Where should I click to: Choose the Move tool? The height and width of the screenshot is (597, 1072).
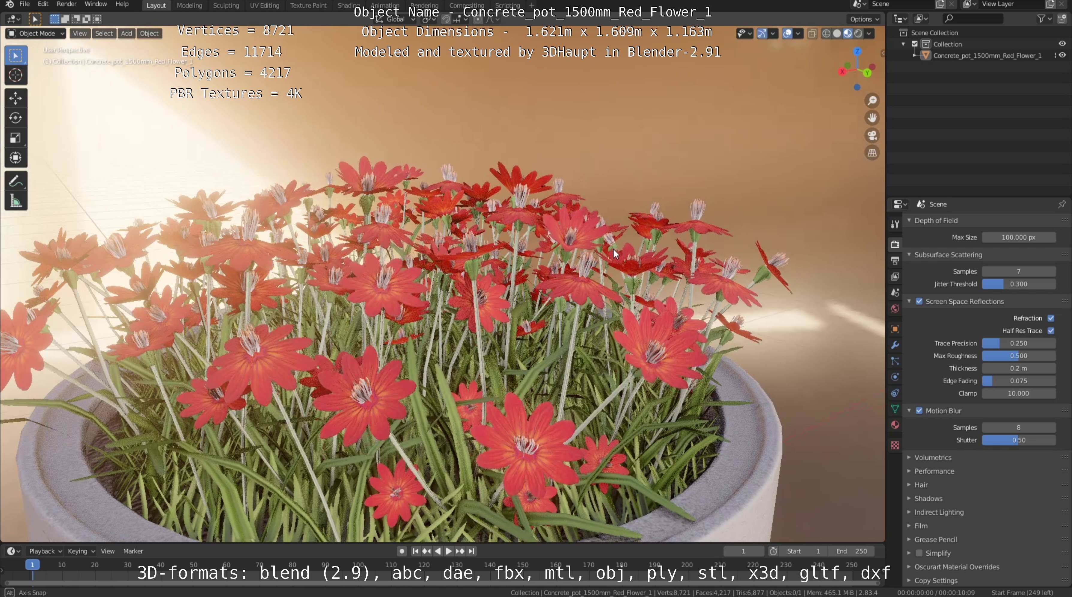tap(16, 98)
